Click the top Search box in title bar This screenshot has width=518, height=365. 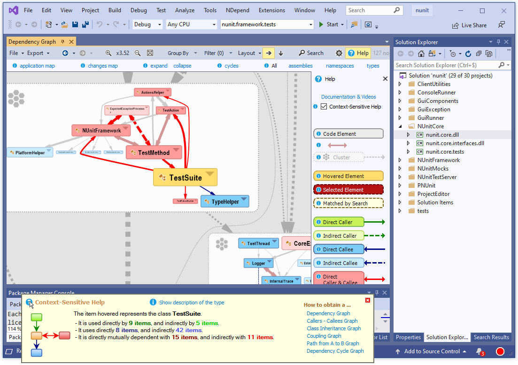tap(374, 10)
